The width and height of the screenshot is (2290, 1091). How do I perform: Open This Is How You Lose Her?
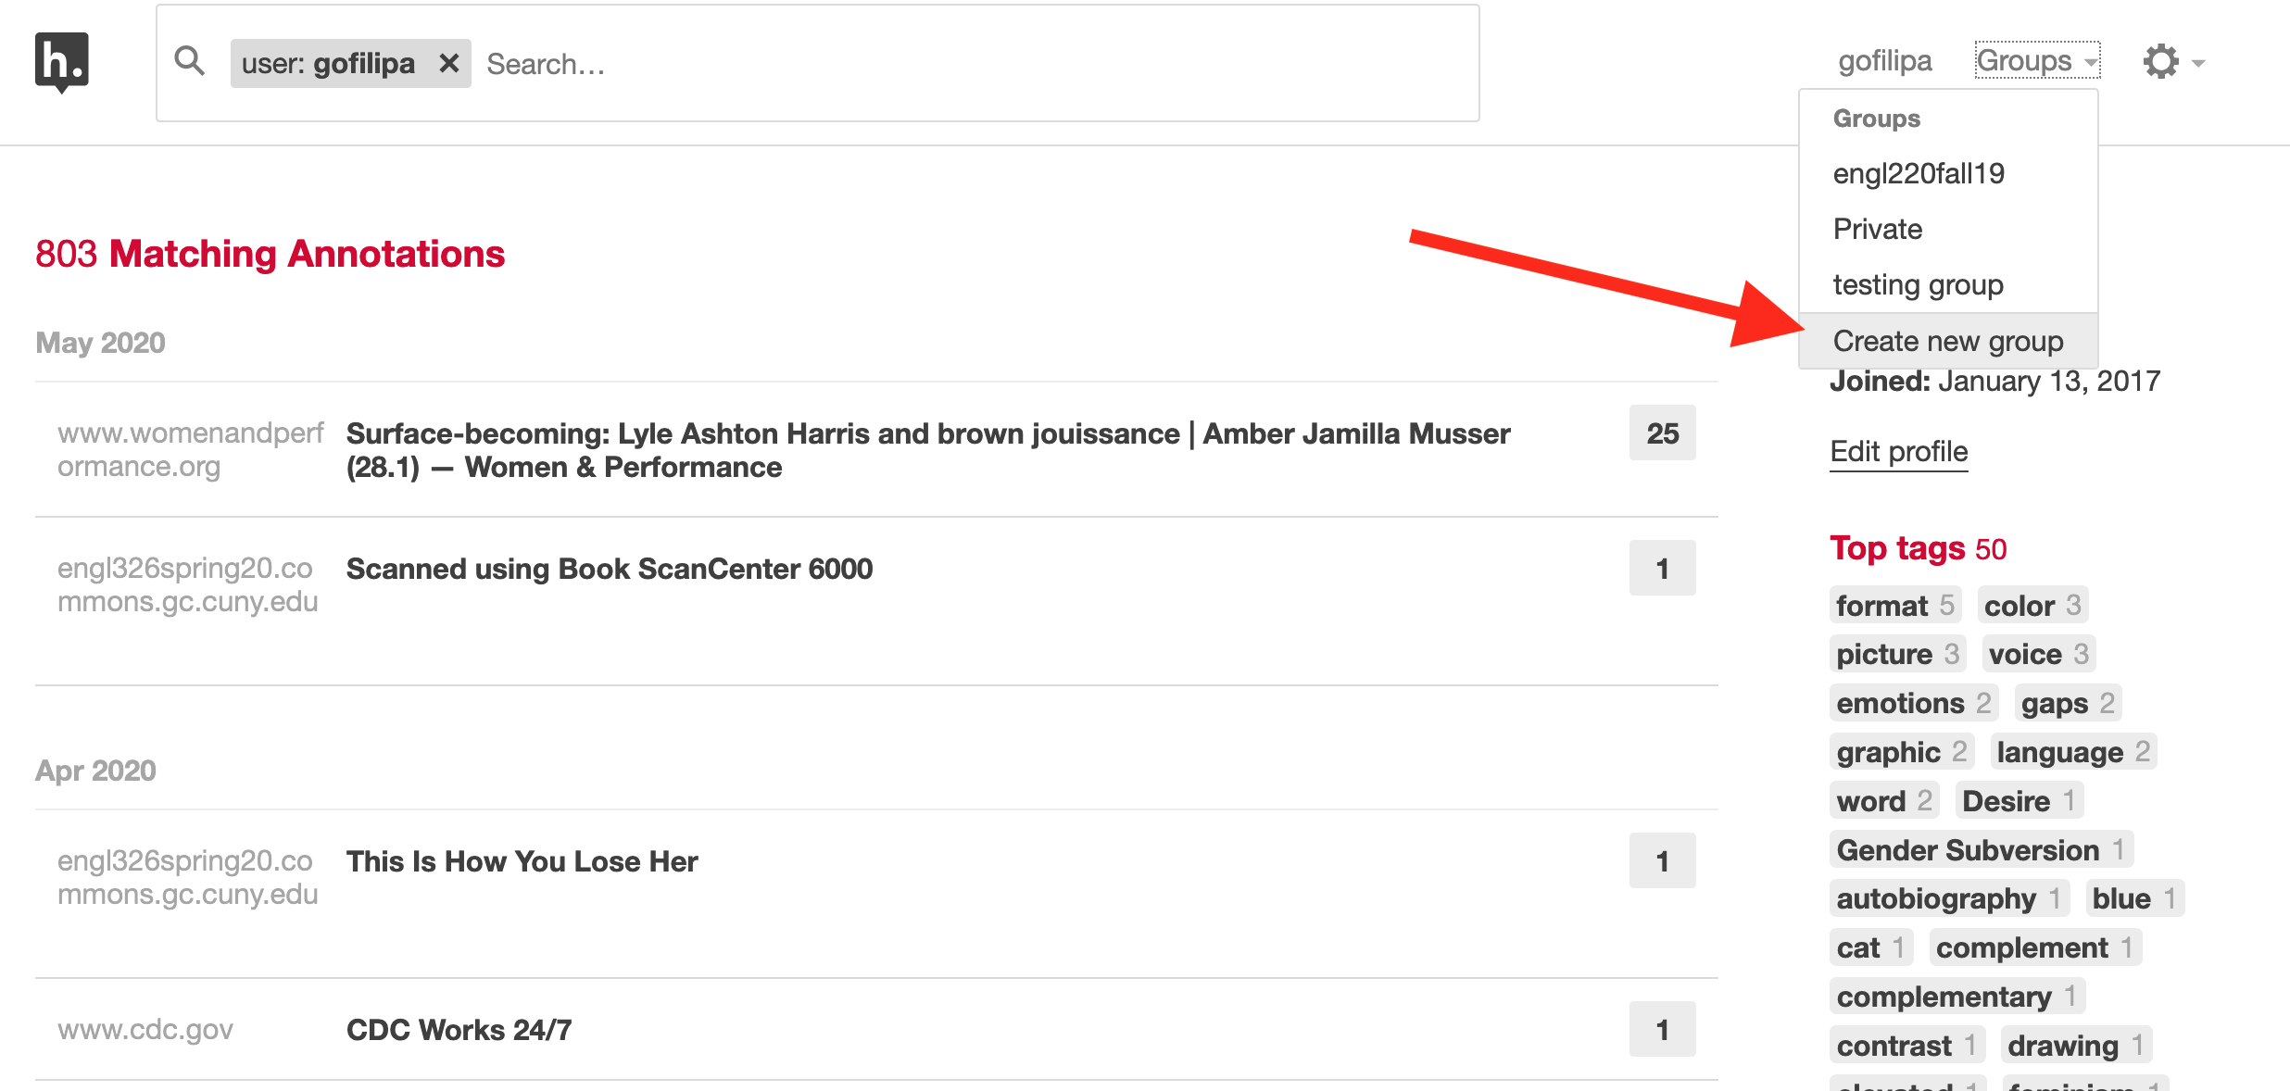[x=522, y=861]
